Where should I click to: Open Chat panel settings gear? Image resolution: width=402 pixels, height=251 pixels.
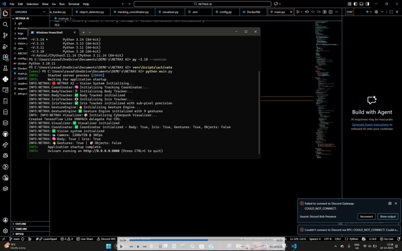click(376, 12)
